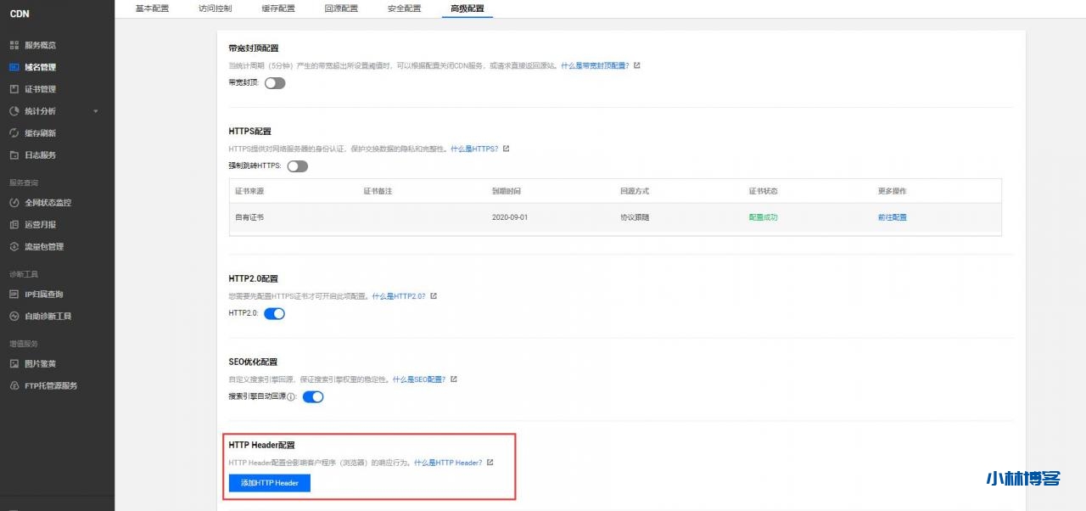Click the 全网状态监控 monitor icon

(x=14, y=203)
